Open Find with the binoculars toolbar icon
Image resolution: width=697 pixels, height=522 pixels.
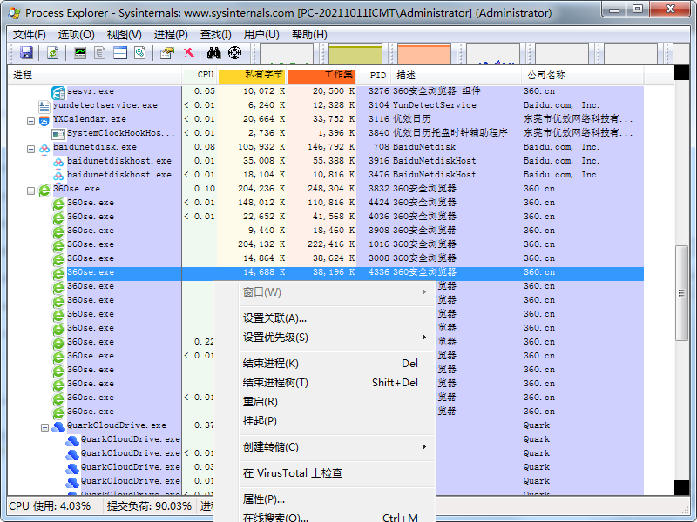(213, 53)
